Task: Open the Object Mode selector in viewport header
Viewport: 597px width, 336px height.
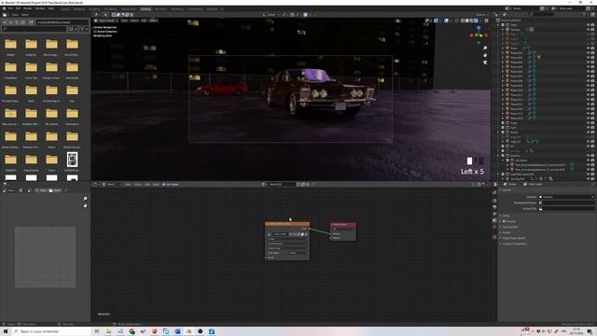Action: coord(106,21)
